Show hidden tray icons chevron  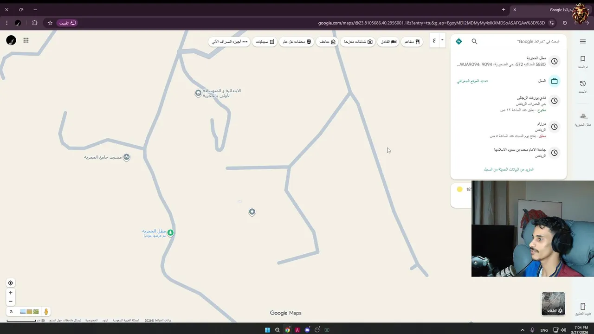(523, 330)
